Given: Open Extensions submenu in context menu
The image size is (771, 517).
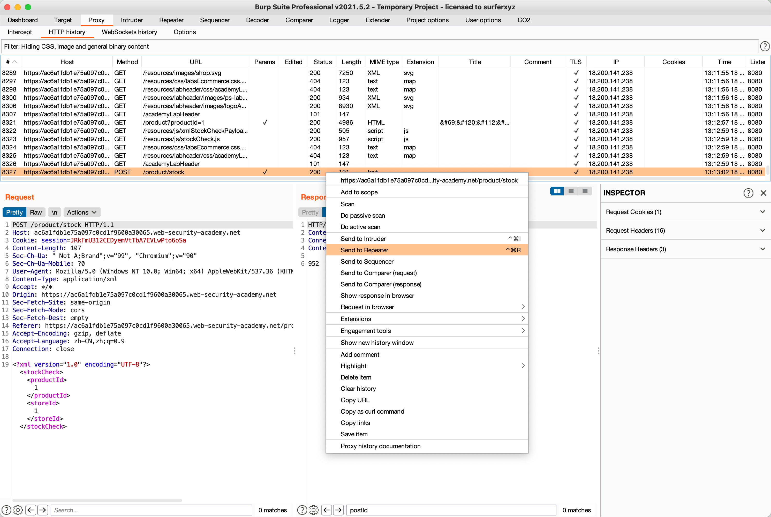Looking at the screenshot, I should point(427,319).
